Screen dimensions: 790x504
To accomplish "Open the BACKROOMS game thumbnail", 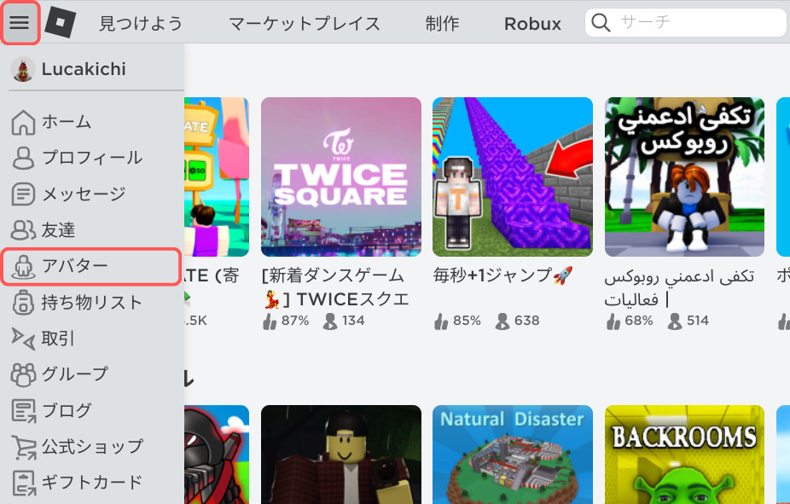I will (685, 455).
